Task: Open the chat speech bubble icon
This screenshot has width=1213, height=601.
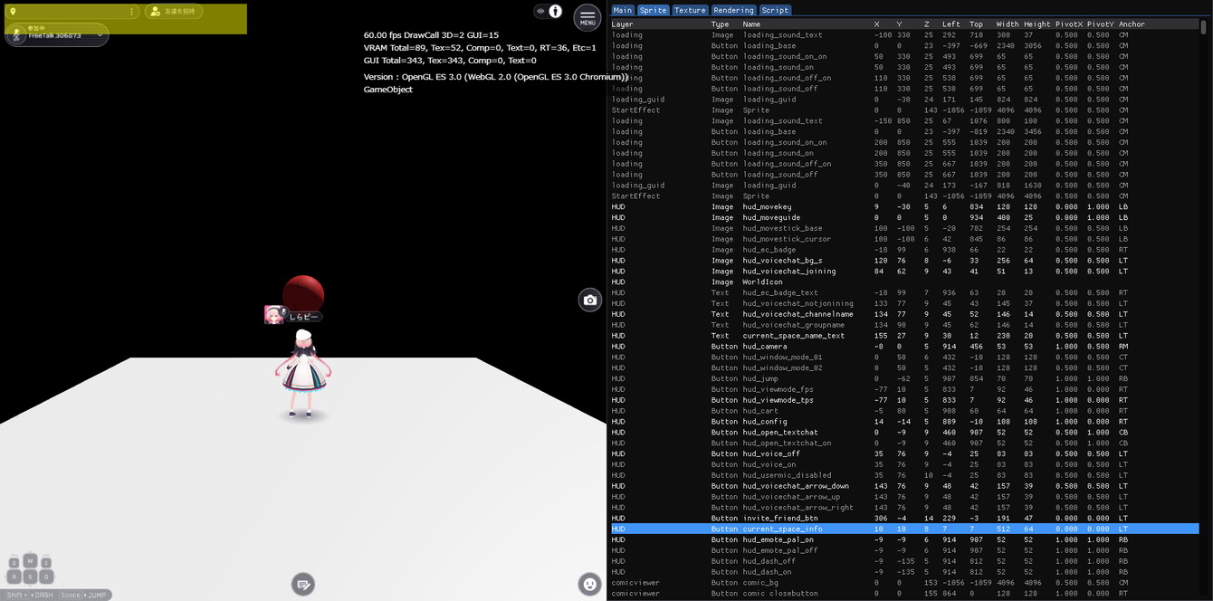Action: point(303,585)
